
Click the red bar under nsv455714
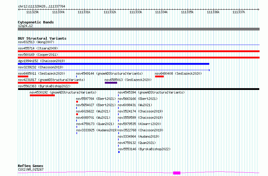click(x=139, y=51)
